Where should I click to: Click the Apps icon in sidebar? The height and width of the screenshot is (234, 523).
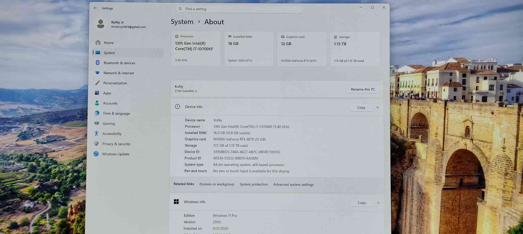click(x=97, y=93)
